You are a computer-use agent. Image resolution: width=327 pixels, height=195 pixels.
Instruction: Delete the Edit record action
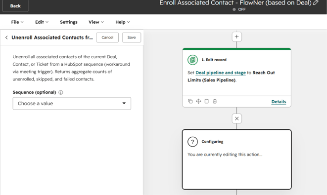tap(215, 101)
